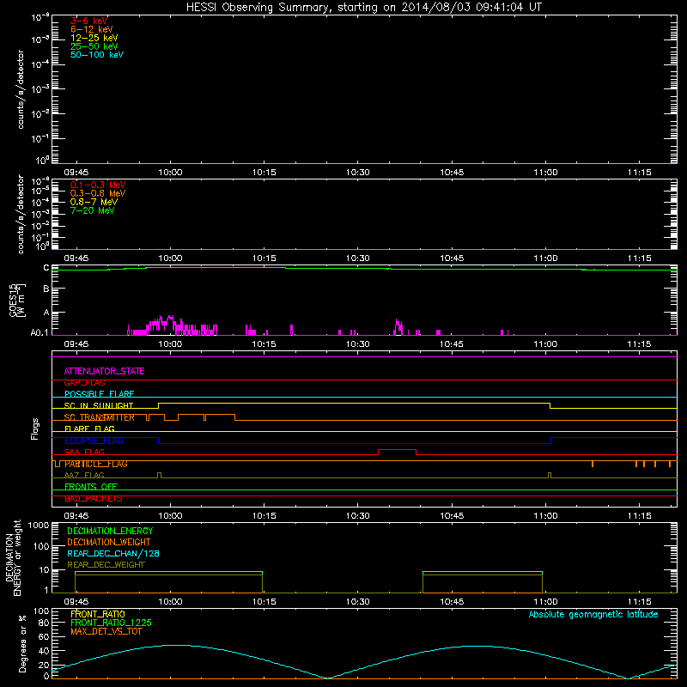Select the yellow 12-25 keV legend label
This screenshot has width=687, height=687.
pos(94,38)
